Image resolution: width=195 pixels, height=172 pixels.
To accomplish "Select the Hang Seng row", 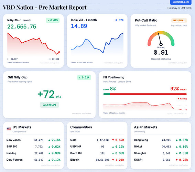I will (161, 140).
